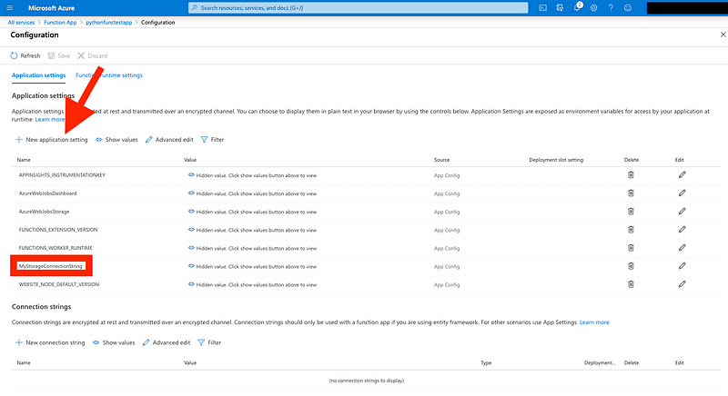This screenshot has width=728, height=396.
Task: Switch to Function runtime settings tab
Action: 109,75
